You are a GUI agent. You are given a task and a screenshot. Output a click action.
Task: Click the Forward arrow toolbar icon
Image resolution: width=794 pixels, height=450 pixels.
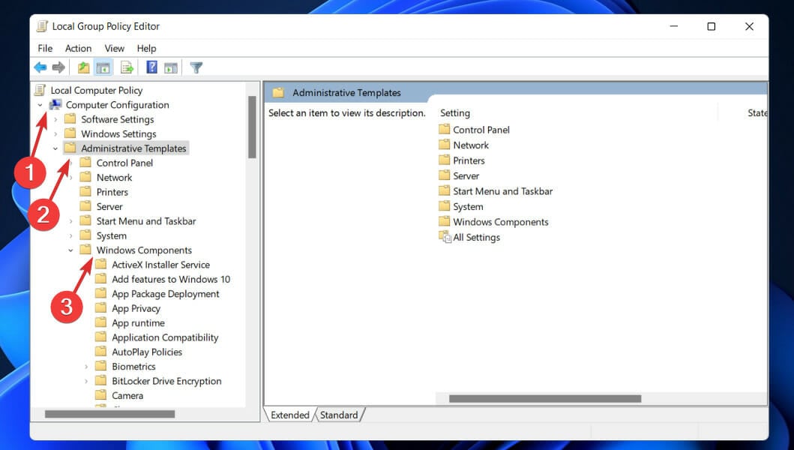point(58,67)
